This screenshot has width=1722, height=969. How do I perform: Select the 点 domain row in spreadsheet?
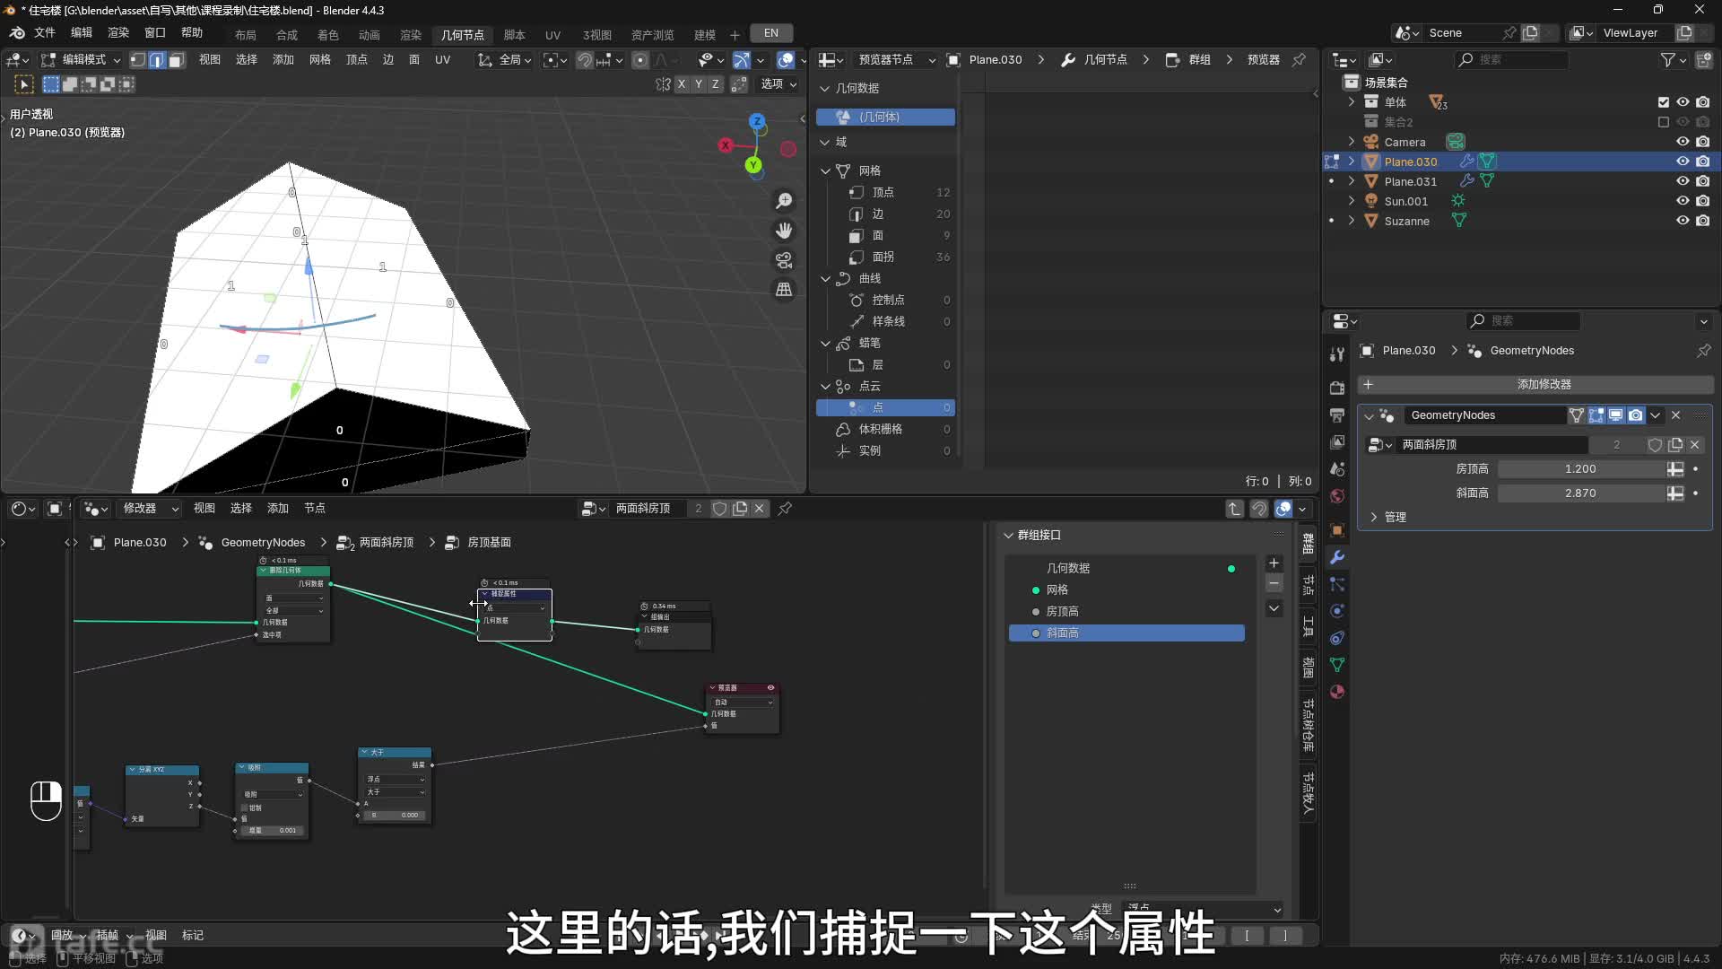pos(885,408)
